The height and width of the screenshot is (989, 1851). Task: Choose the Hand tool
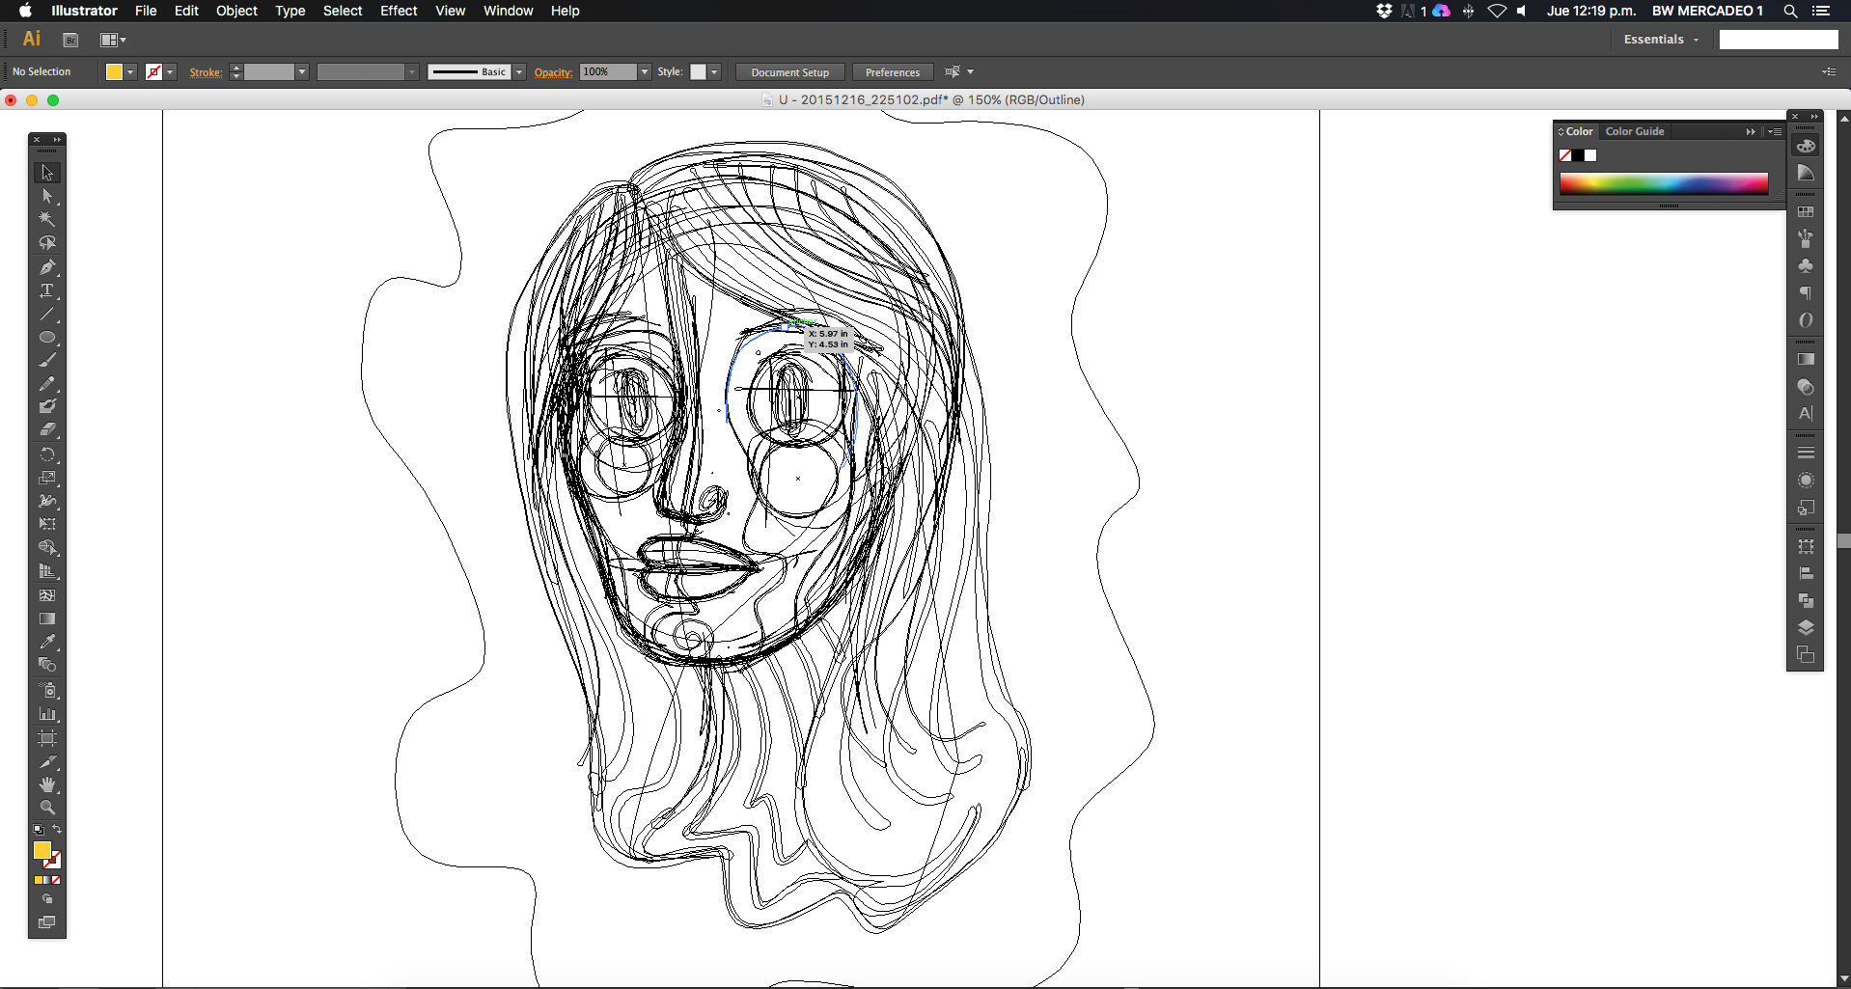click(46, 784)
